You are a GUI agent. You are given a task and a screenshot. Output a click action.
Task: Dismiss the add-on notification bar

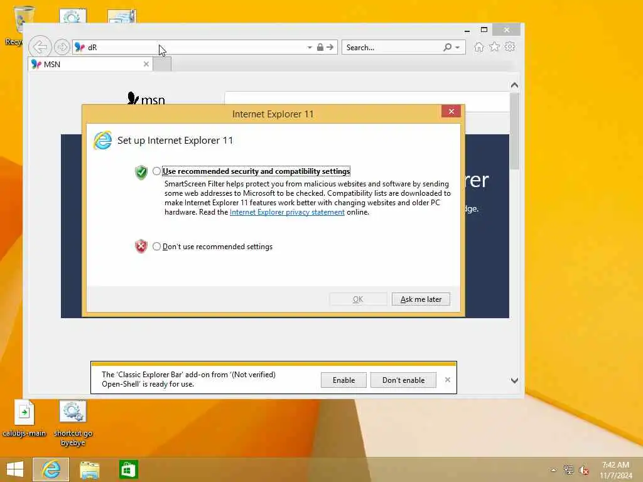coord(447,380)
